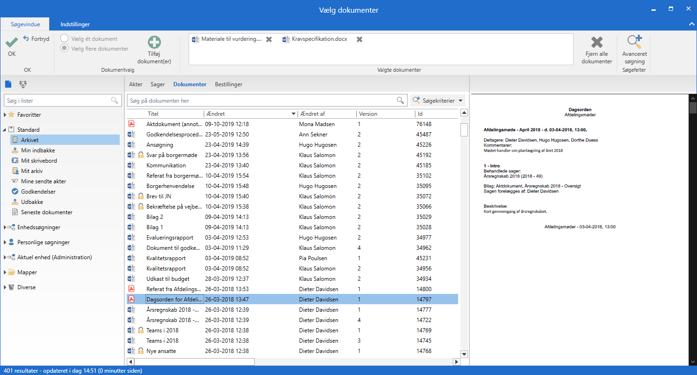Select the Vælg ét dokument radio button

coord(64,39)
